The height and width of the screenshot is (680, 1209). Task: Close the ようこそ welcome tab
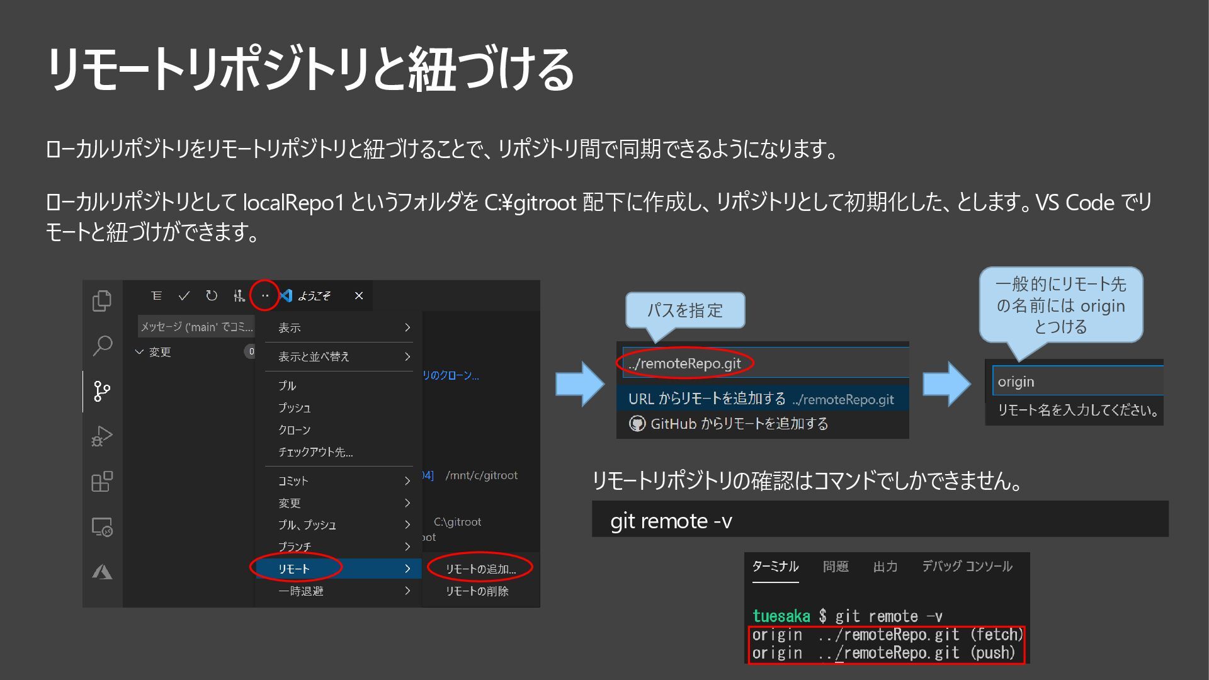point(359,295)
